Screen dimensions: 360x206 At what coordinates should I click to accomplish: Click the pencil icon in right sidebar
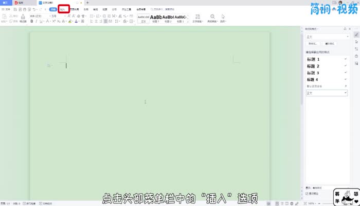[x=356, y=35]
